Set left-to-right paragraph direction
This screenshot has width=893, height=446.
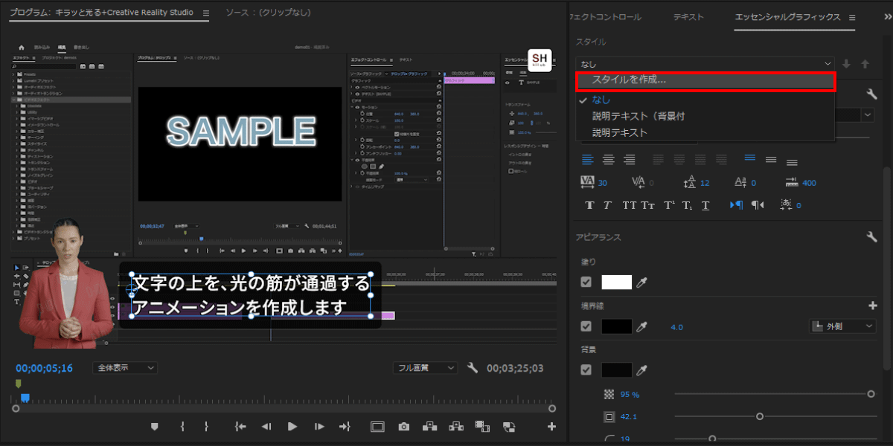[x=737, y=205]
